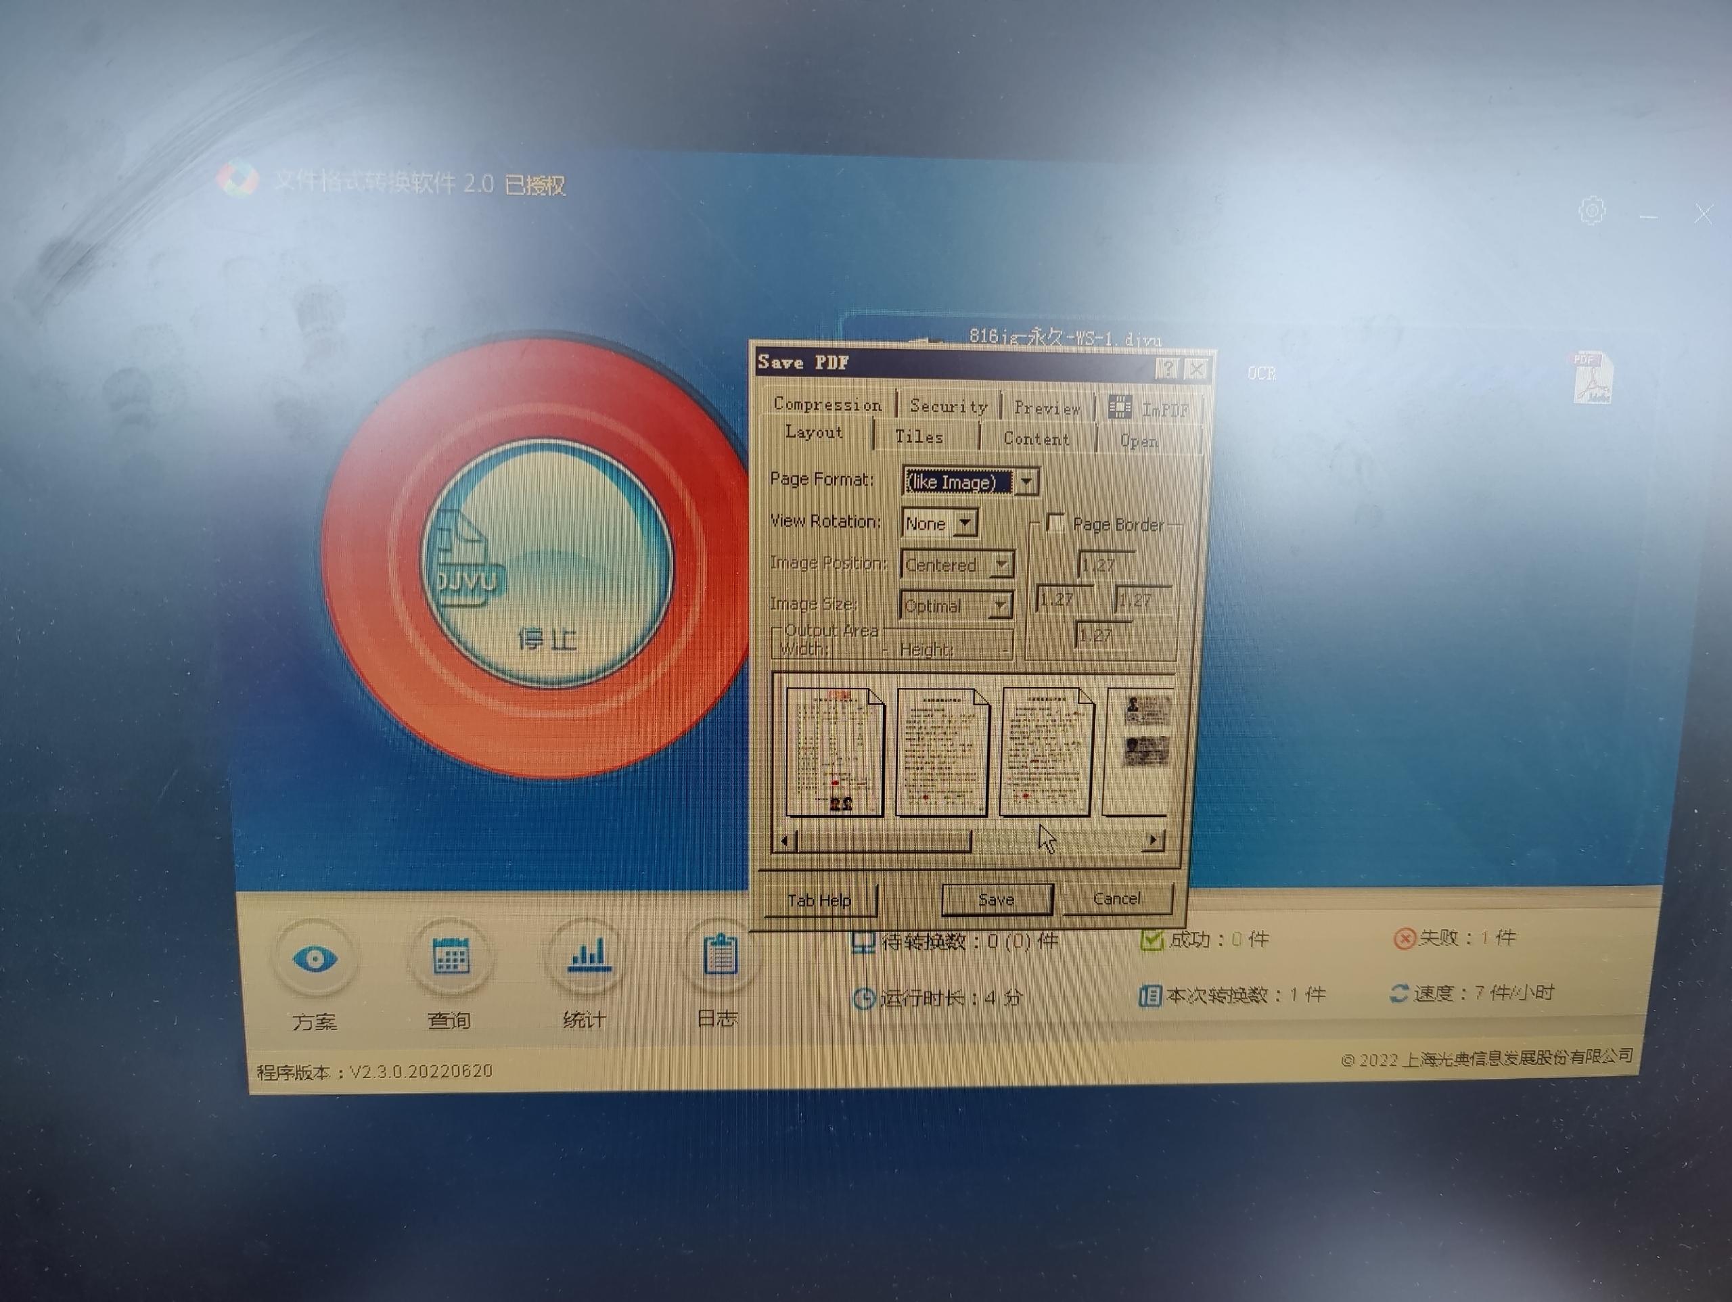Switch to the ImPDF tab
This screenshot has width=1732, height=1302.
[x=1149, y=409]
